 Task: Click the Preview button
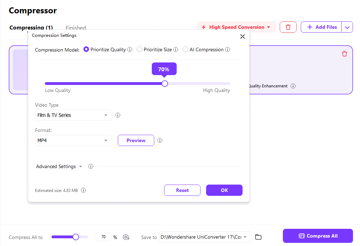pyautogui.click(x=136, y=140)
